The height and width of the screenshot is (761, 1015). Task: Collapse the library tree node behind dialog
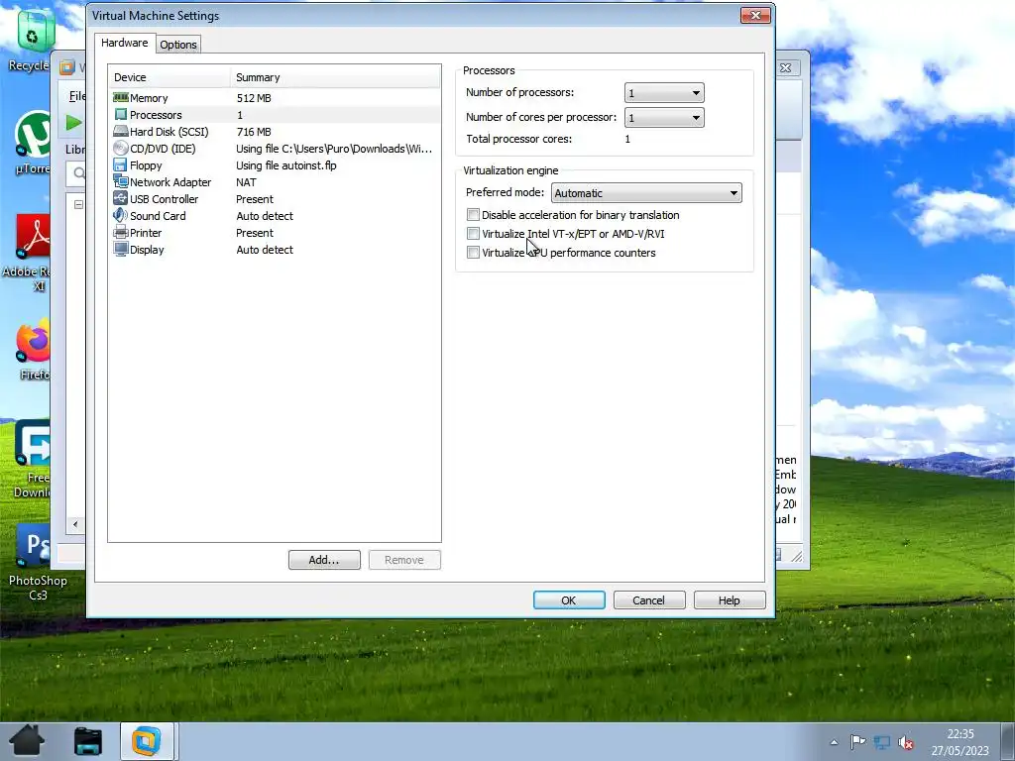coord(78,204)
